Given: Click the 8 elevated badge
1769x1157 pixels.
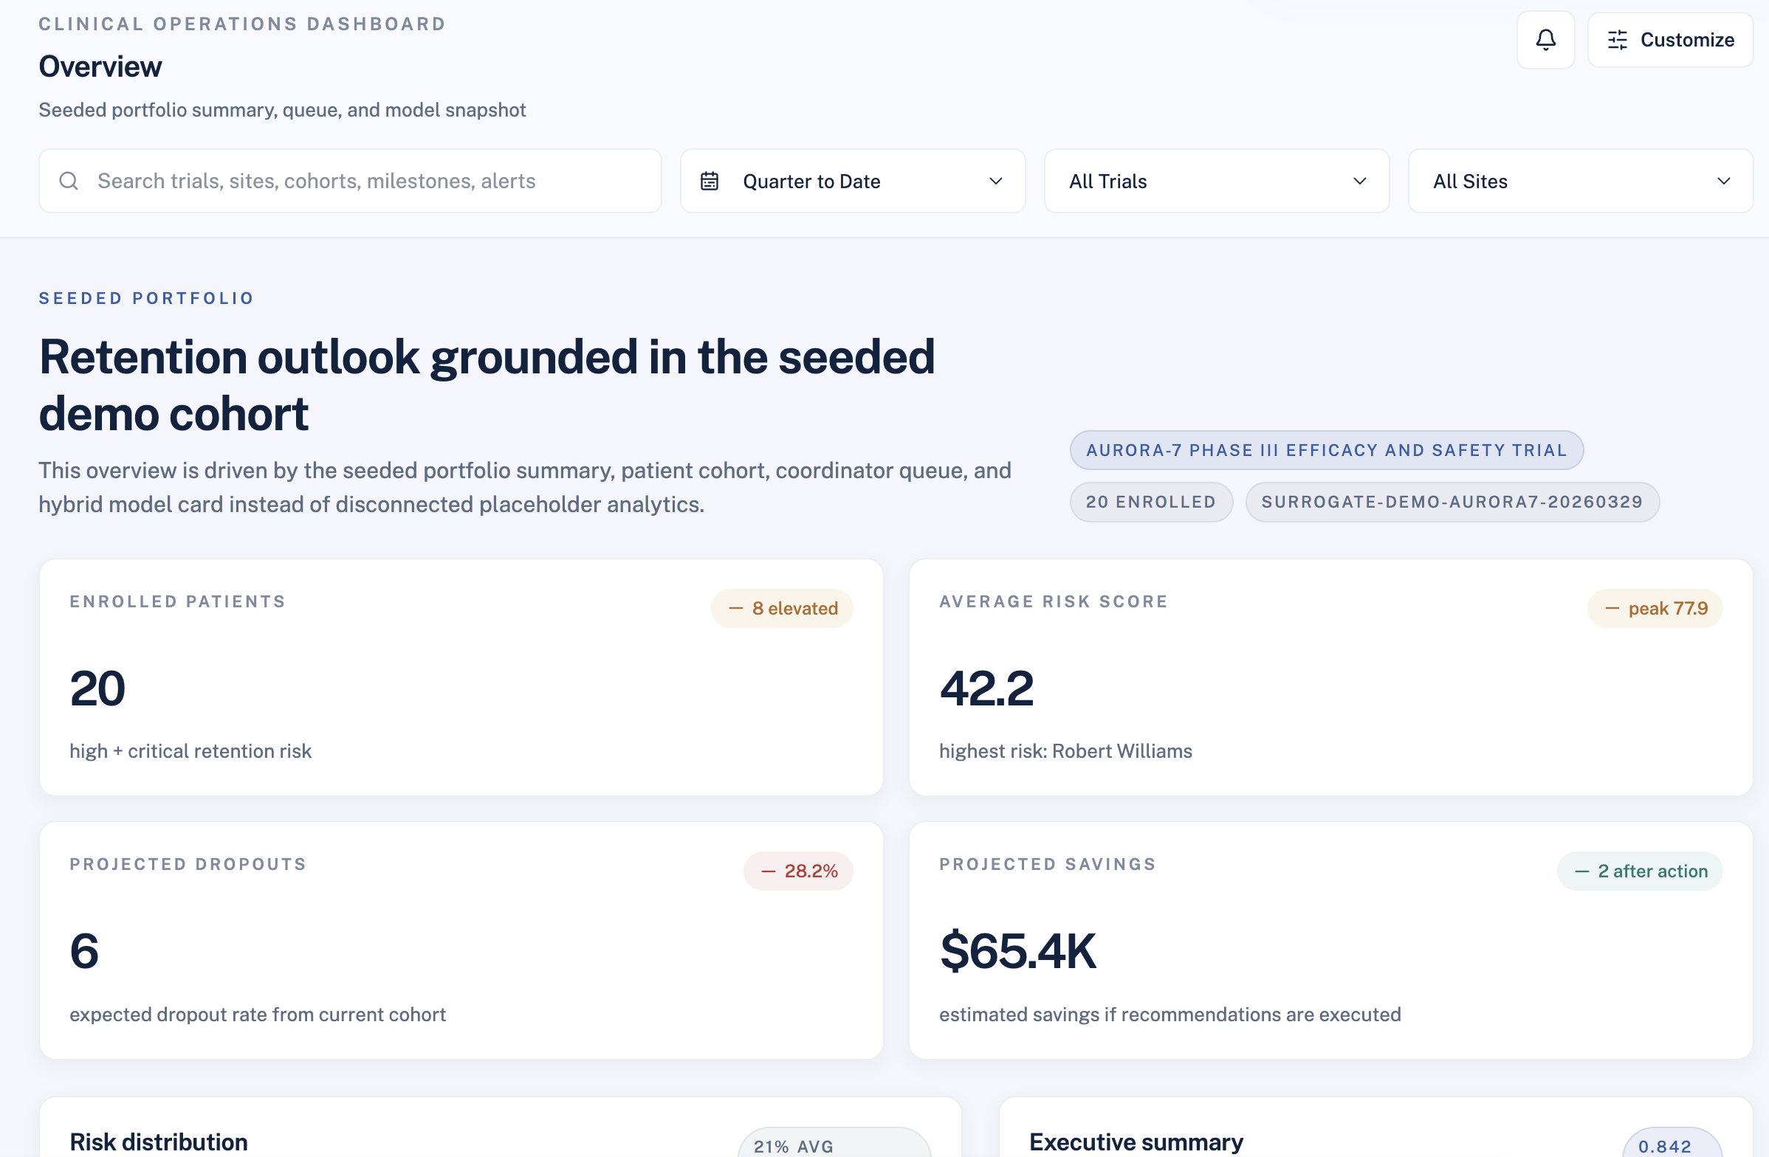Looking at the screenshot, I should point(781,608).
